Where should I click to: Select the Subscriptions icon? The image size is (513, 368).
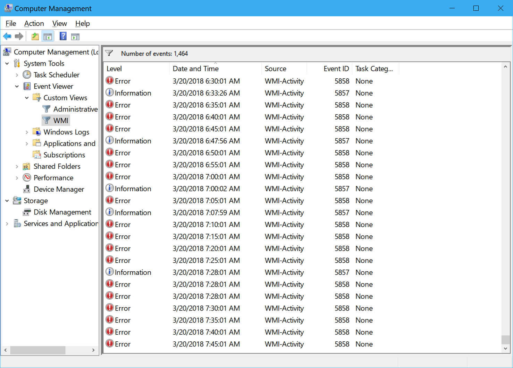[37, 155]
